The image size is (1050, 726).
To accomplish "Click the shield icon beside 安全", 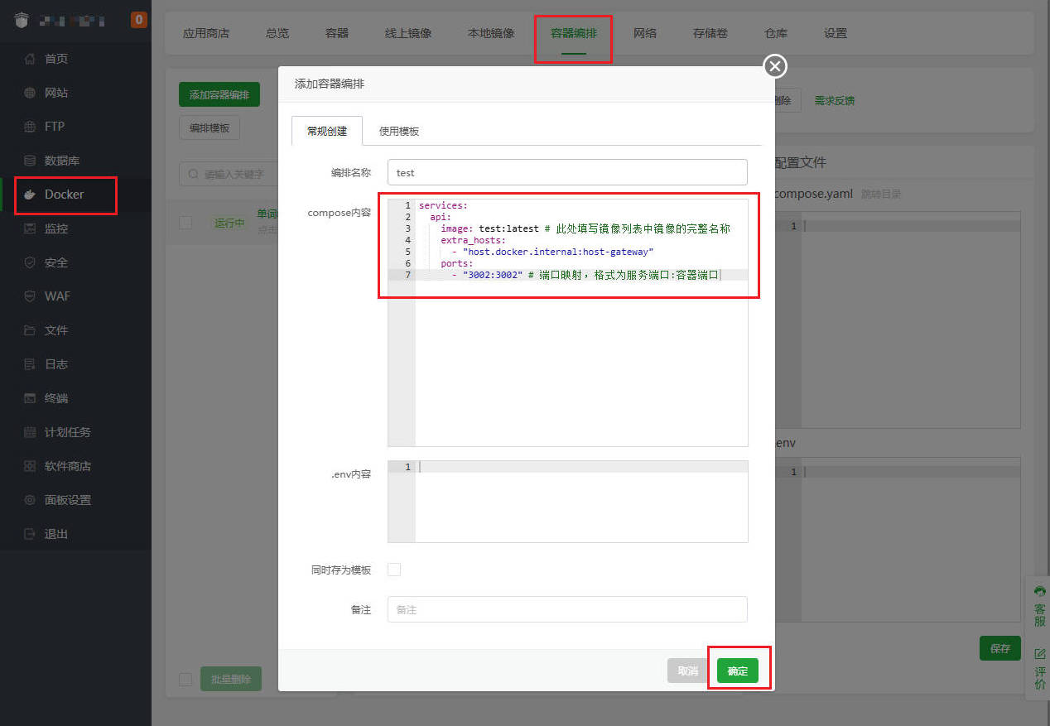I will tap(30, 262).
